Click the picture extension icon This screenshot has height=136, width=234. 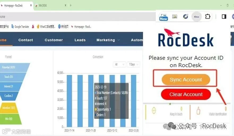pos(175,16)
